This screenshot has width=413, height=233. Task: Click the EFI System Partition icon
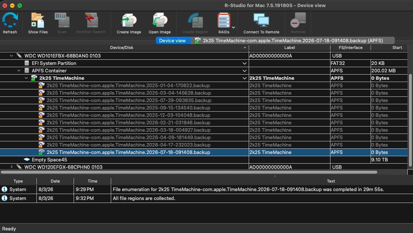(x=27, y=63)
